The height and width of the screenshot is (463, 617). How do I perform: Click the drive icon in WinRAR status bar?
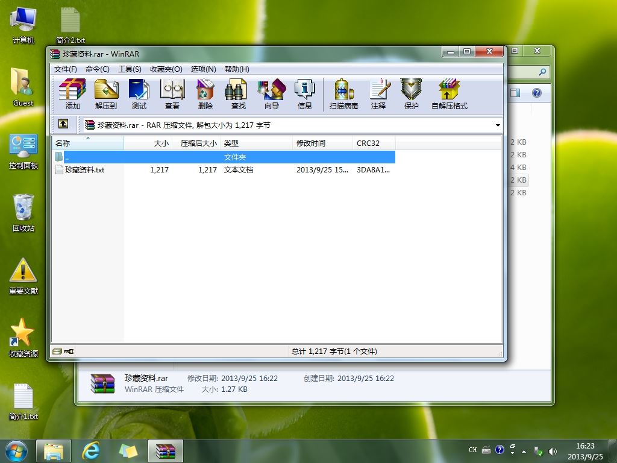click(57, 351)
